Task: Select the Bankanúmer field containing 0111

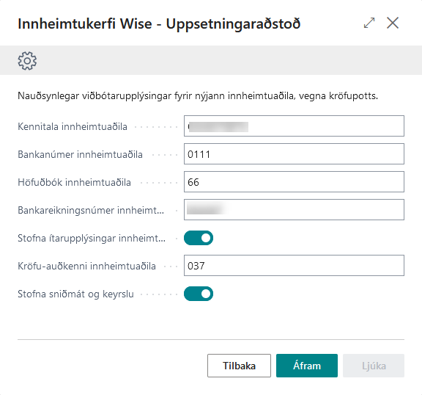Action: pyautogui.click(x=294, y=154)
